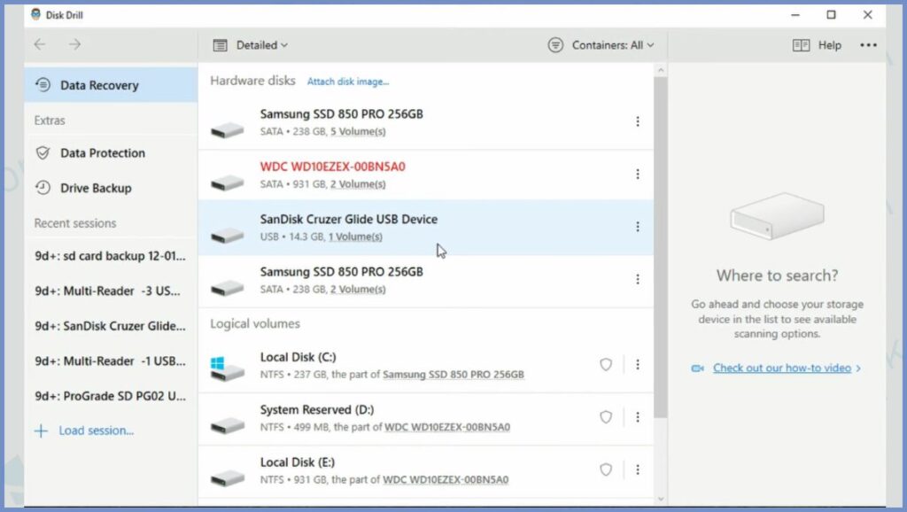Open the Check out our how-to video link
This screenshot has height=512, width=907.
pos(781,368)
